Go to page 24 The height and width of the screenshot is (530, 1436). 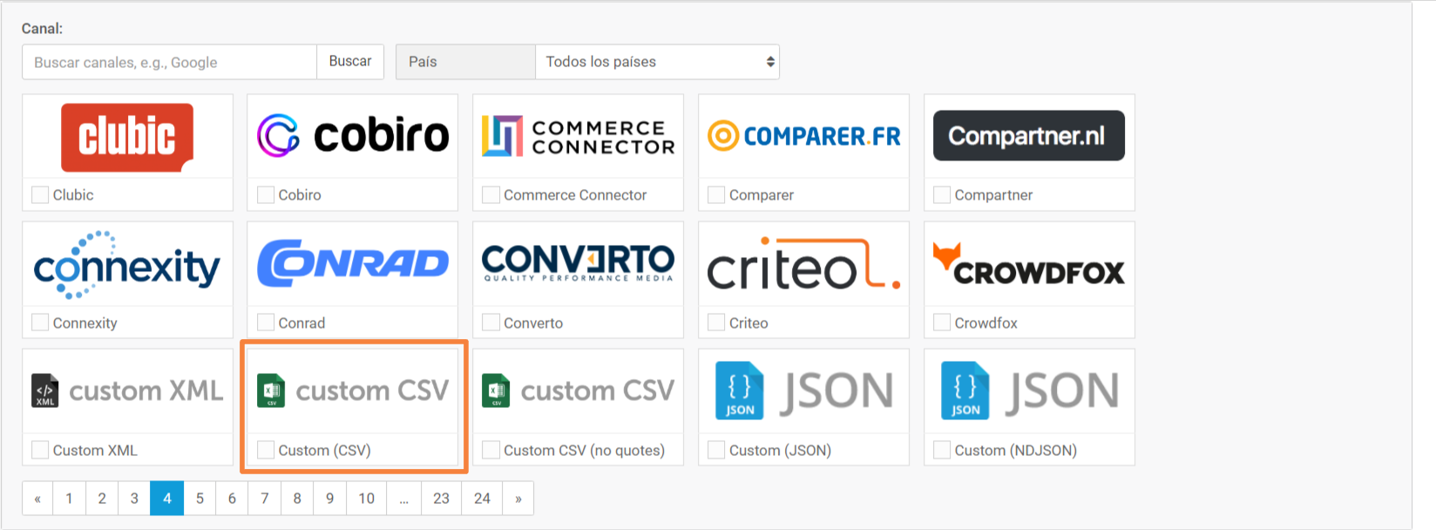point(483,499)
